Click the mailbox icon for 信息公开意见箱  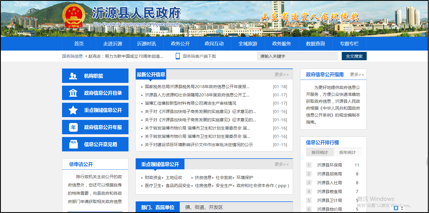(x=73, y=144)
